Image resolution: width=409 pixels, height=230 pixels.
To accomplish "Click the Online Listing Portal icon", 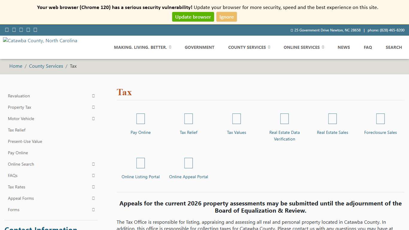I will pyautogui.click(x=140, y=163).
